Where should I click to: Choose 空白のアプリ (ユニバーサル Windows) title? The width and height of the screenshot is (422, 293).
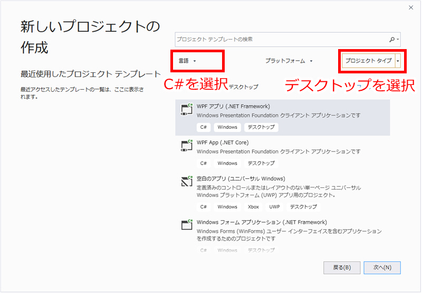[x=241, y=178]
